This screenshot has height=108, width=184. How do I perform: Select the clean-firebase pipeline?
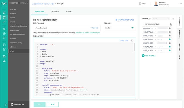(15, 30)
